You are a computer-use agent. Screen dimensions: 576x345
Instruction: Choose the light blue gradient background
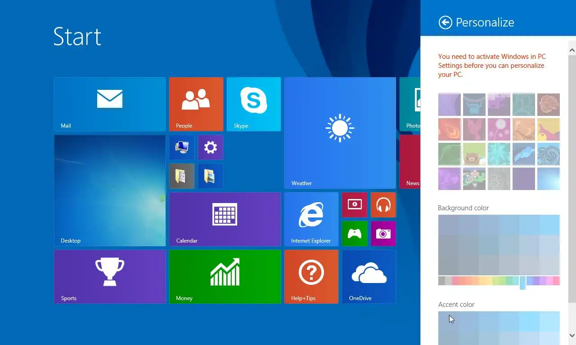click(549, 179)
